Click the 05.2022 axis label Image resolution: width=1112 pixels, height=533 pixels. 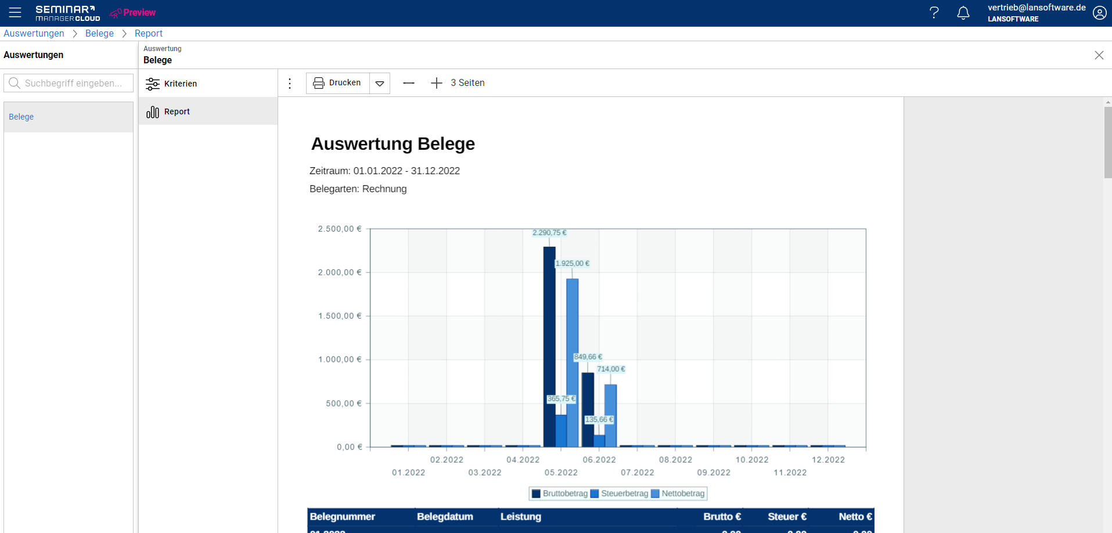click(x=561, y=473)
